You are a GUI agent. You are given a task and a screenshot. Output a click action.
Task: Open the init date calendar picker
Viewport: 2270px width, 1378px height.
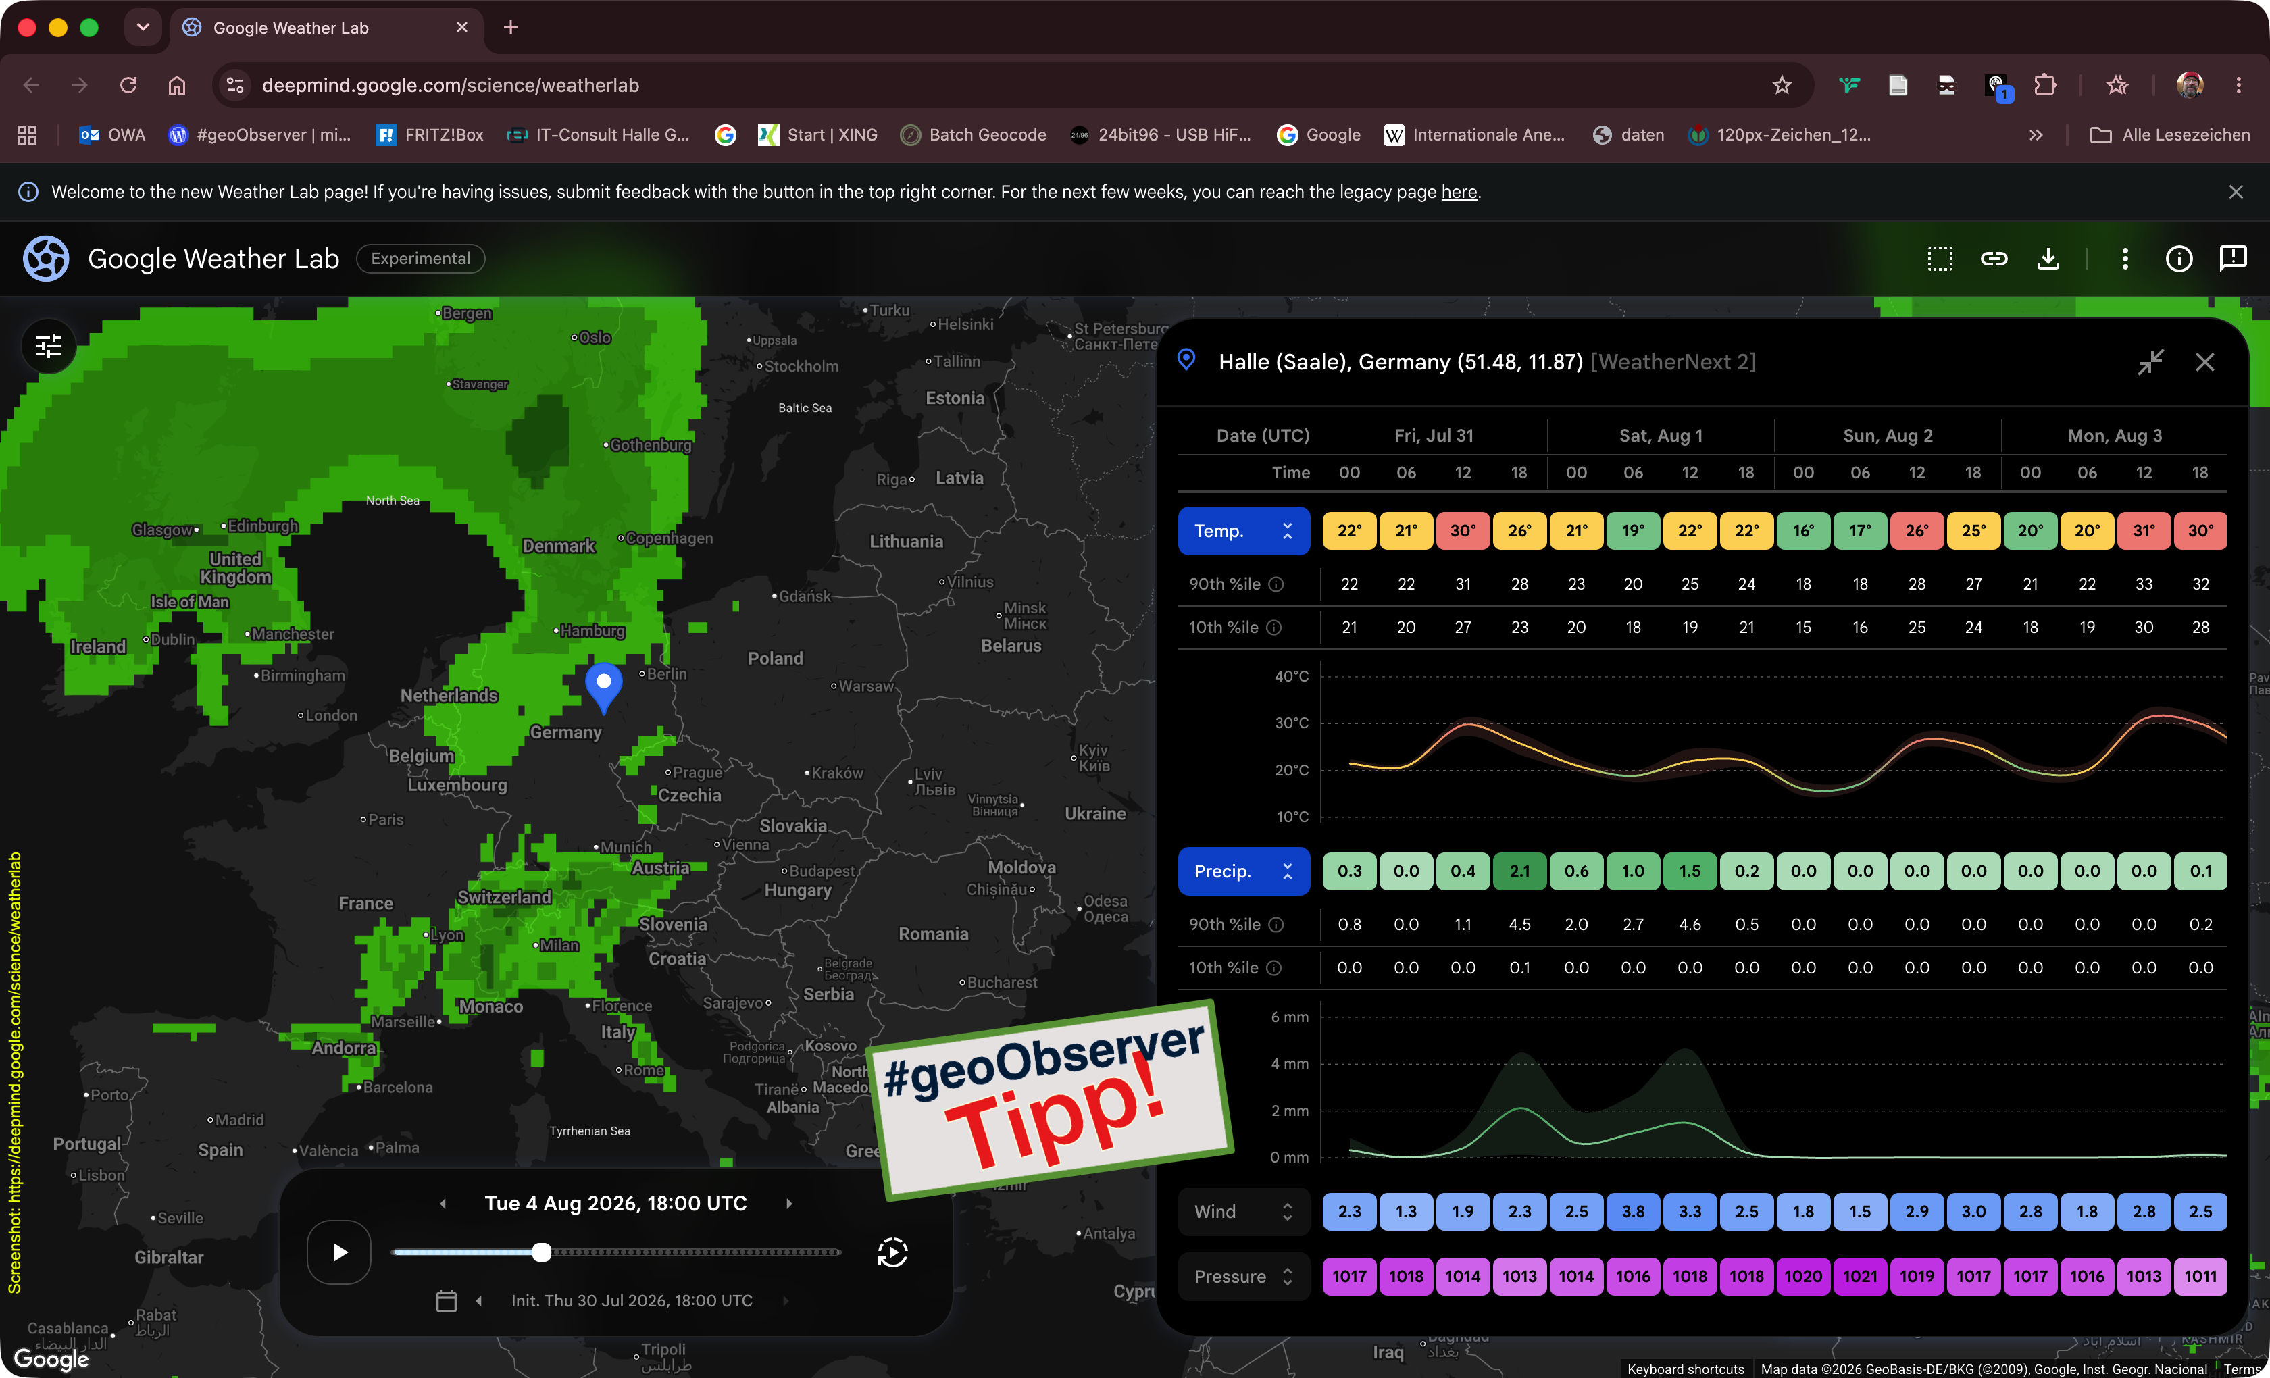446,1300
